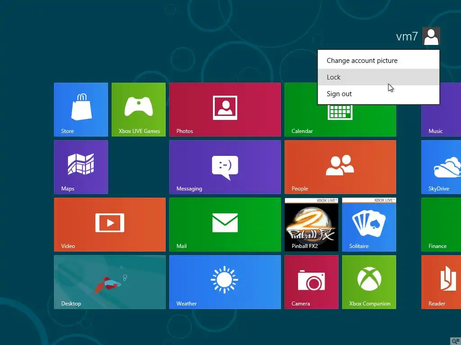Open the SkyDrive tile
Viewport: 461px width, 345px height.
pyautogui.click(x=441, y=167)
